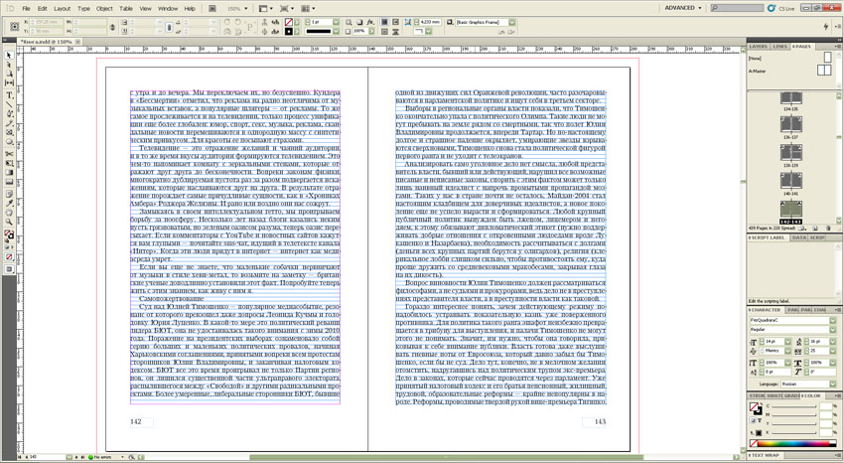Image resolution: width=844 pixels, height=463 pixels.
Task: Open the File menu
Action: coord(26,9)
